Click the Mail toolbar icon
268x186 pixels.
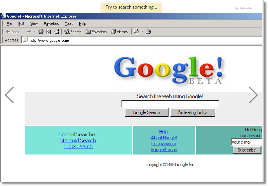[x=137, y=31]
